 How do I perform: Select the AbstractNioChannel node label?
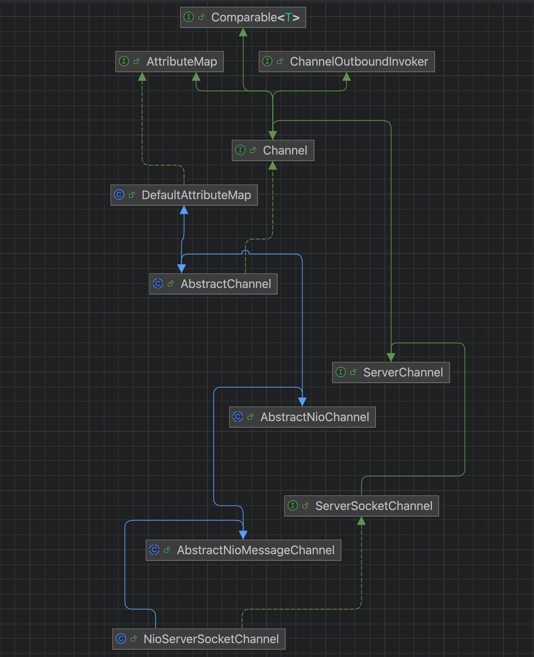tap(315, 417)
